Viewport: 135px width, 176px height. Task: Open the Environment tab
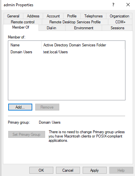tap(84, 28)
